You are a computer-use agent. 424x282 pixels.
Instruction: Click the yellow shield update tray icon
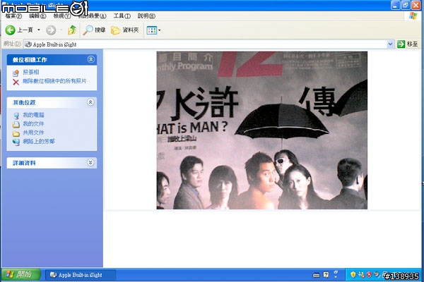[x=353, y=275]
